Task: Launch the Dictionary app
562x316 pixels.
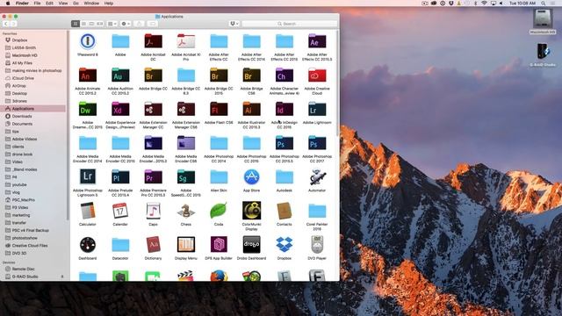Action: [x=153, y=245]
